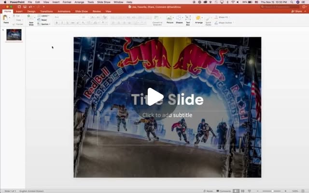Expand the Paste options arrow
309x193 pixels.
(10, 18)
